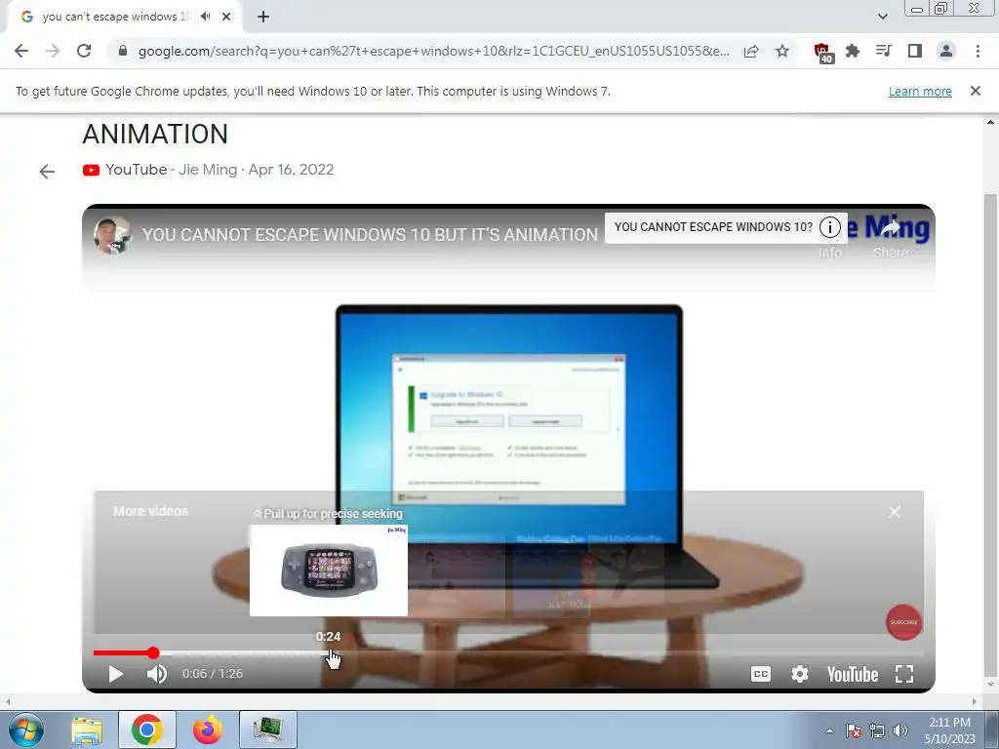Open the uBlock extension icon showing 40
The width and height of the screenshot is (999, 749).
tap(823, 53)
